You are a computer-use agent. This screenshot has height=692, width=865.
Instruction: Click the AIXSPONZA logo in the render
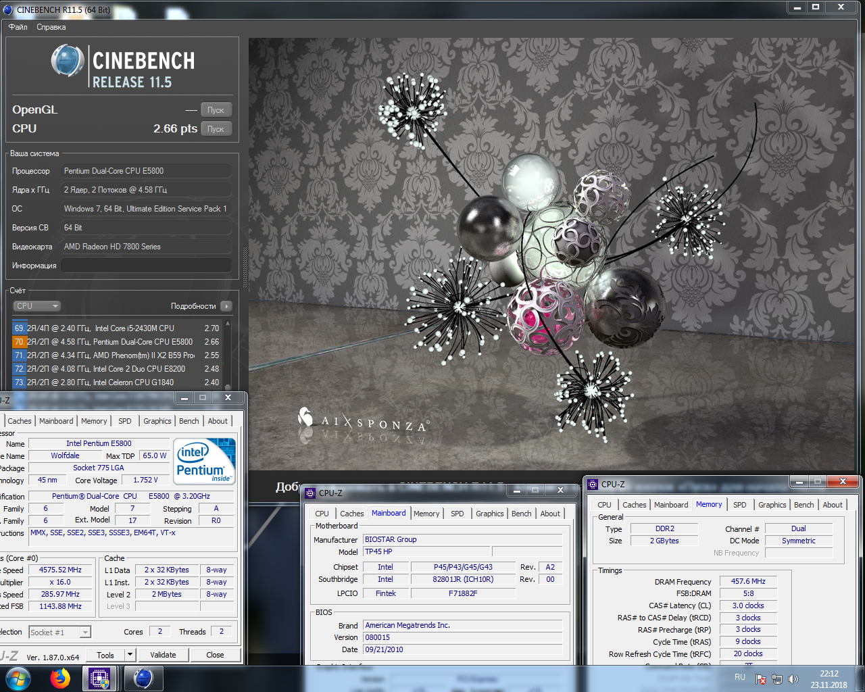coord(364,420)
